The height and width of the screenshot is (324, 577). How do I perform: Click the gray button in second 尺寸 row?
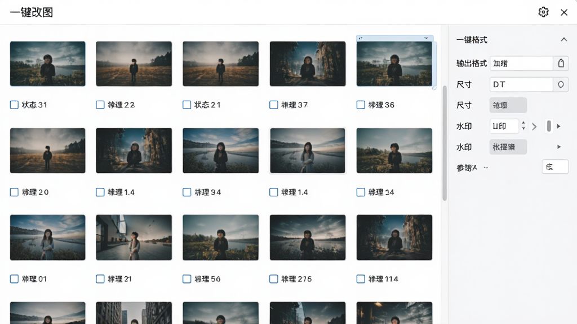coord(508,105)
